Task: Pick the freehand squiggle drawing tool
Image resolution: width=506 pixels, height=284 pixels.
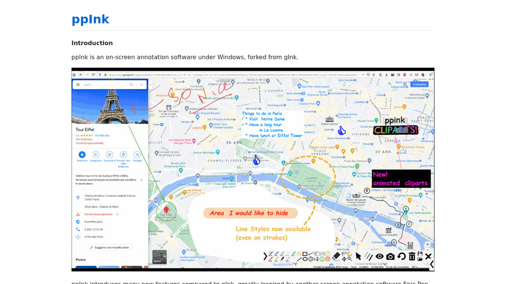Action: 299,254
